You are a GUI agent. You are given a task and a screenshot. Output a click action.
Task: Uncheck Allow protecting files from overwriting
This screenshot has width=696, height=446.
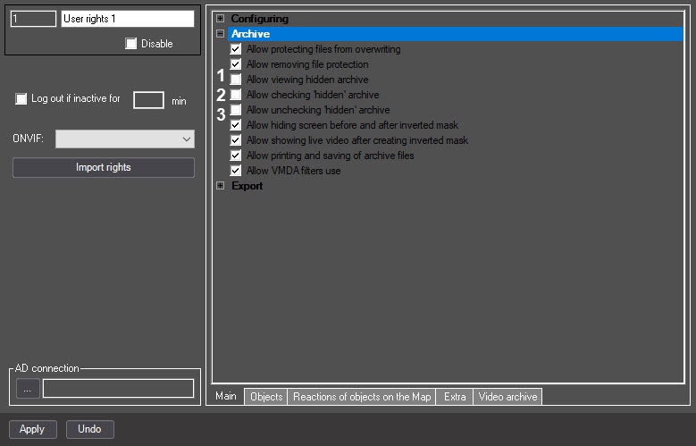click(x=236, y=49)
